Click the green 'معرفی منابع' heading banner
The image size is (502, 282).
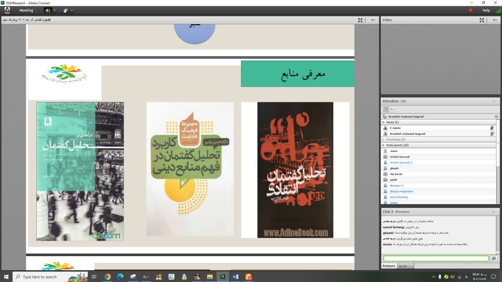click(298, 74)
